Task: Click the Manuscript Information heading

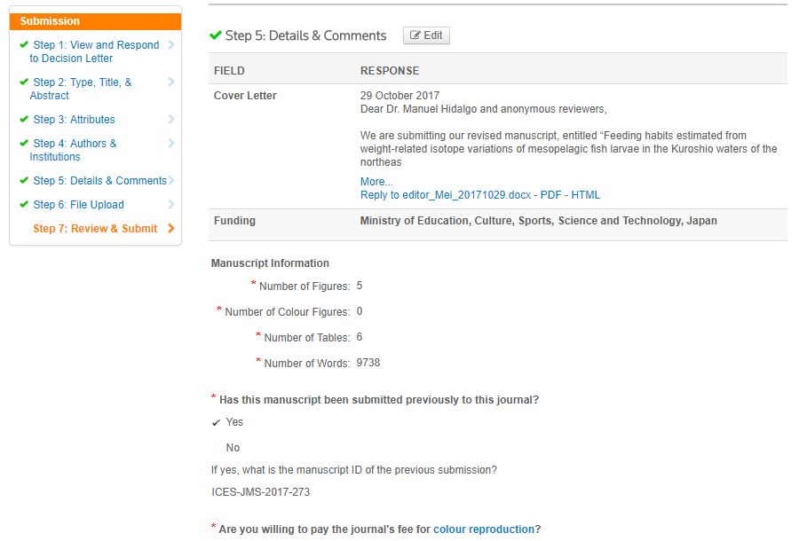Action: [270, 263]
